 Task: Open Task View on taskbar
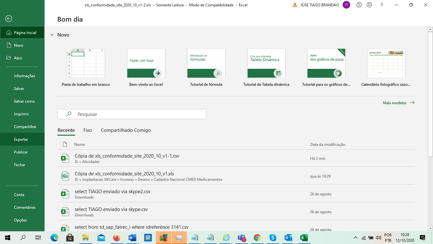click(x=38, y=238)
